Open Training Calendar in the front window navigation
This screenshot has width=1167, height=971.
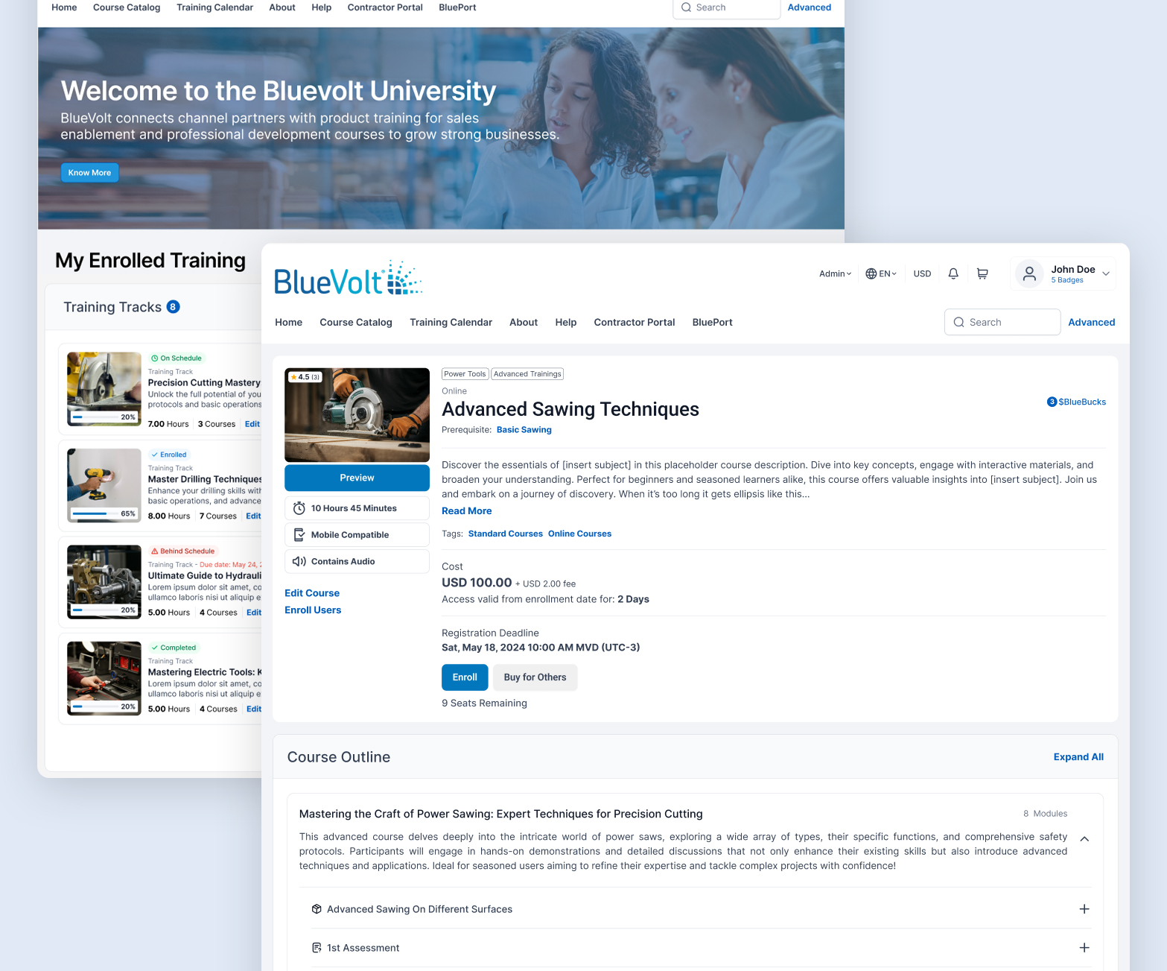click(x=451, y=323)
